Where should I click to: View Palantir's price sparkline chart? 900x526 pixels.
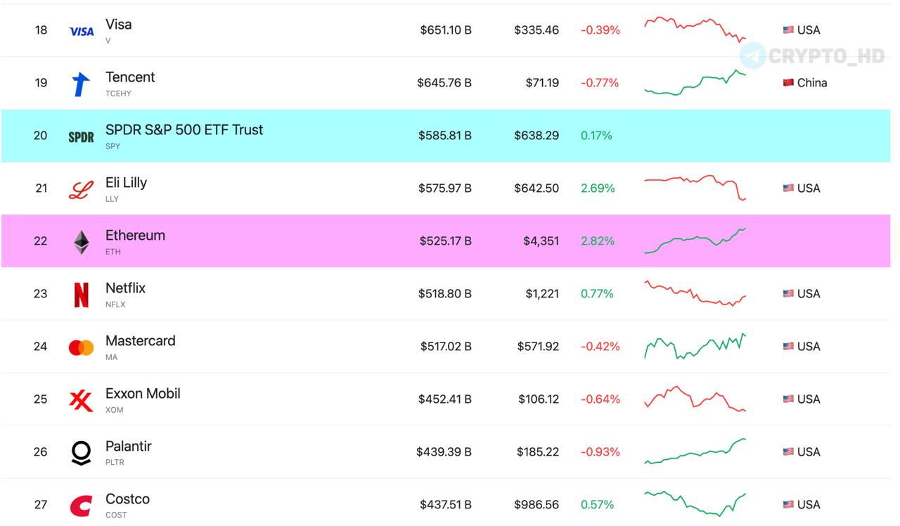point(695,451)
